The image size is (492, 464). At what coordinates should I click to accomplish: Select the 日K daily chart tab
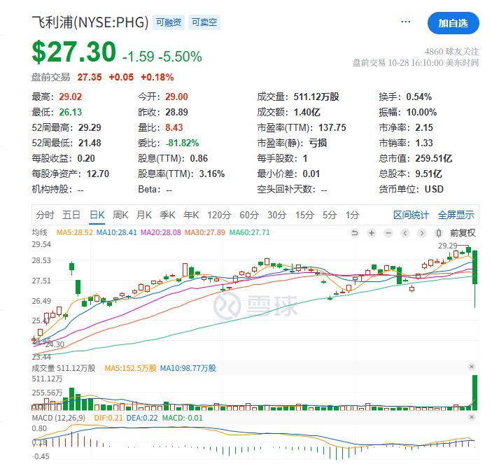[x=97, y=215]
